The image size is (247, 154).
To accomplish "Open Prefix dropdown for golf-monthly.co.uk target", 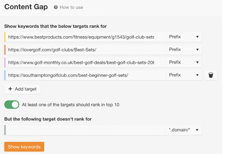I will tap(183, 63).
